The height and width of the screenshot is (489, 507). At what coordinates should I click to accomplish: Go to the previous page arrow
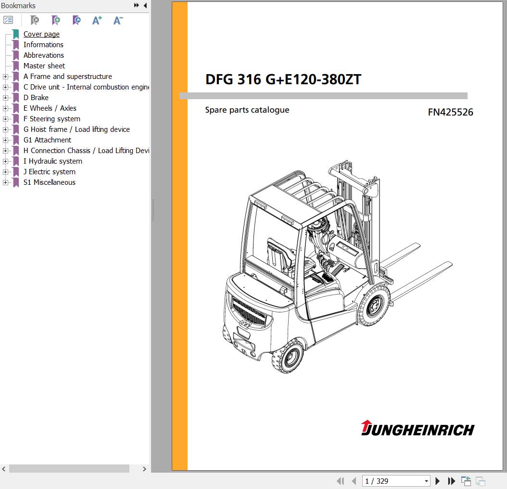(354, 481)
